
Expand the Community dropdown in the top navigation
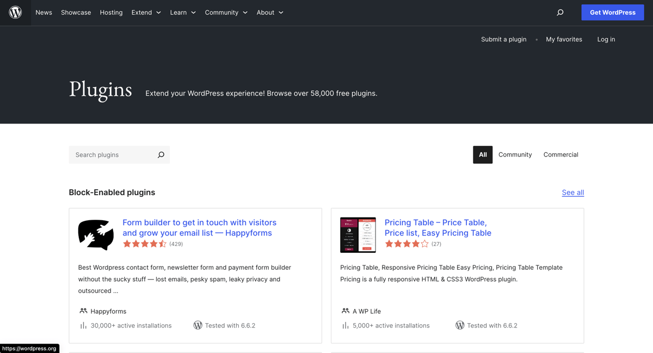[x=226, y=13]
